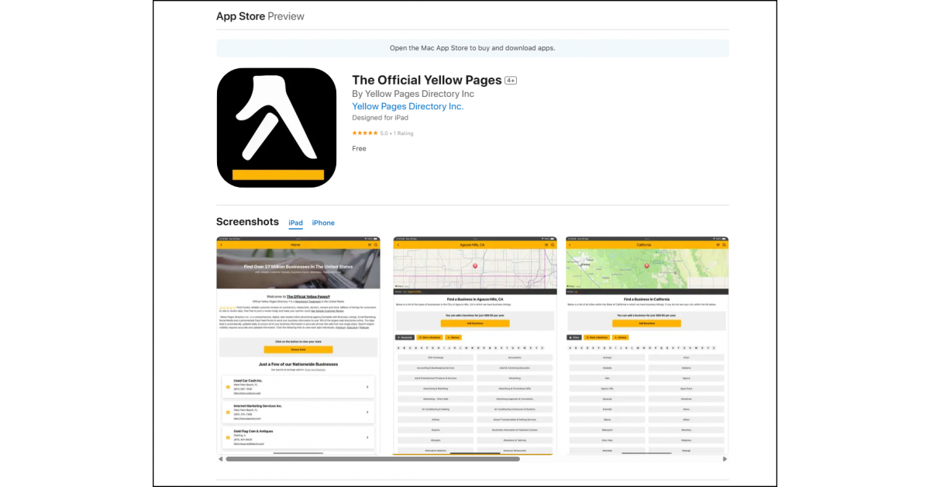The height and width of the screenshot is (487, 930).
Task: Click the back chevron in the California screenshot header
Action: pyautogui.click(x=570, y=245)
